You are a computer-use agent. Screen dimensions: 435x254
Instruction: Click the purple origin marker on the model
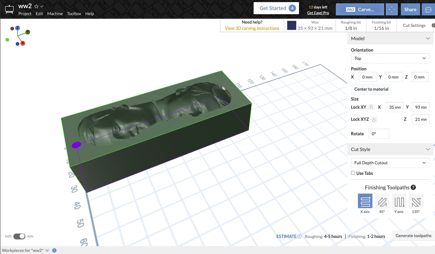76,145
